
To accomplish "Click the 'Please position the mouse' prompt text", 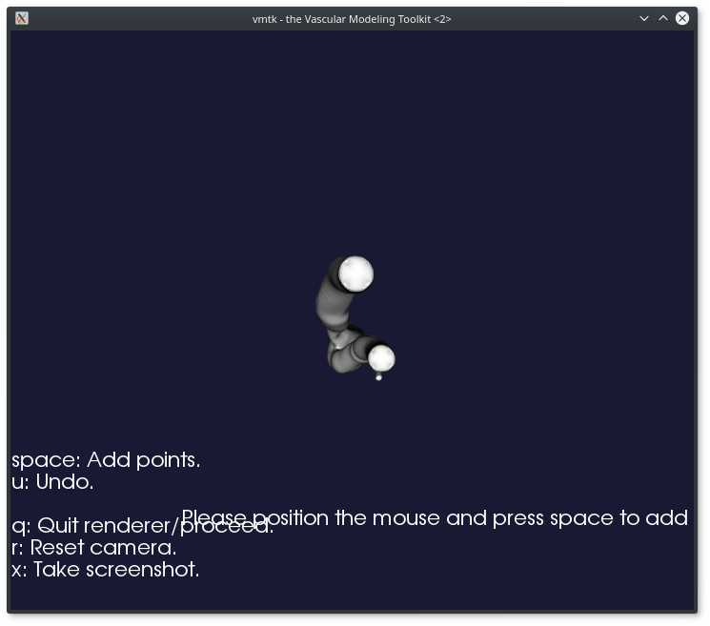I will coord(436,518).
